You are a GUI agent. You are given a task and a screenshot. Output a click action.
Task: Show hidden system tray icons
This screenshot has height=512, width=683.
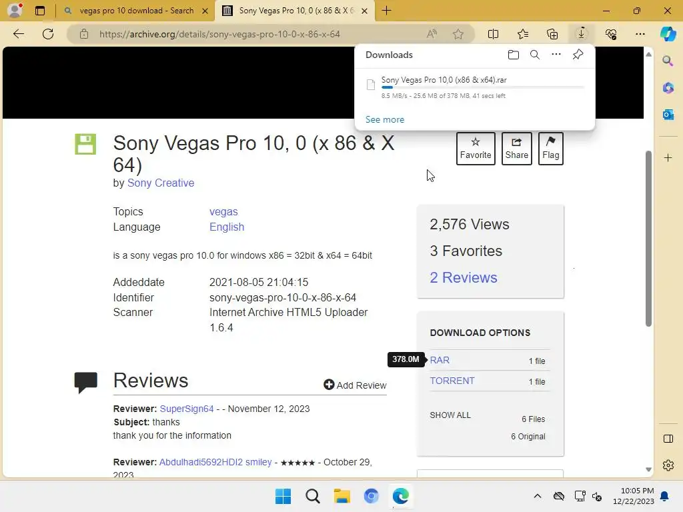click(538, 496)
